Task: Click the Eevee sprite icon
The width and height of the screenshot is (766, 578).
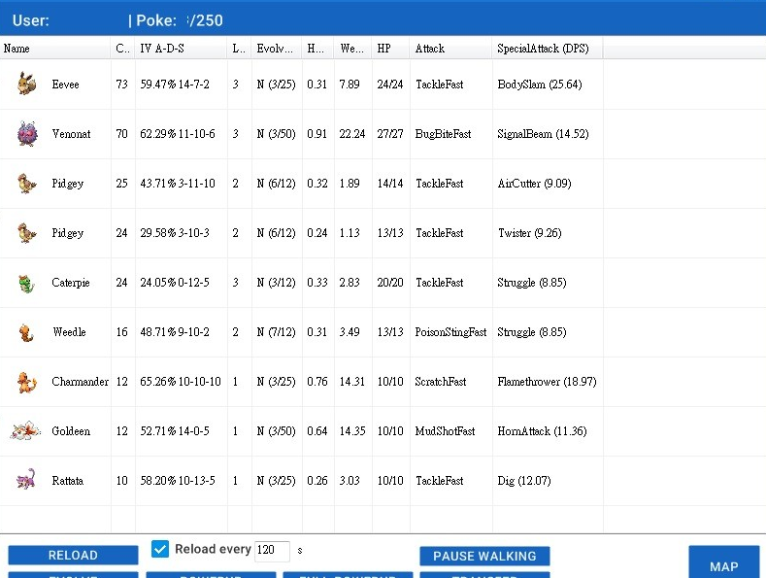Action: tap(27, 84)
